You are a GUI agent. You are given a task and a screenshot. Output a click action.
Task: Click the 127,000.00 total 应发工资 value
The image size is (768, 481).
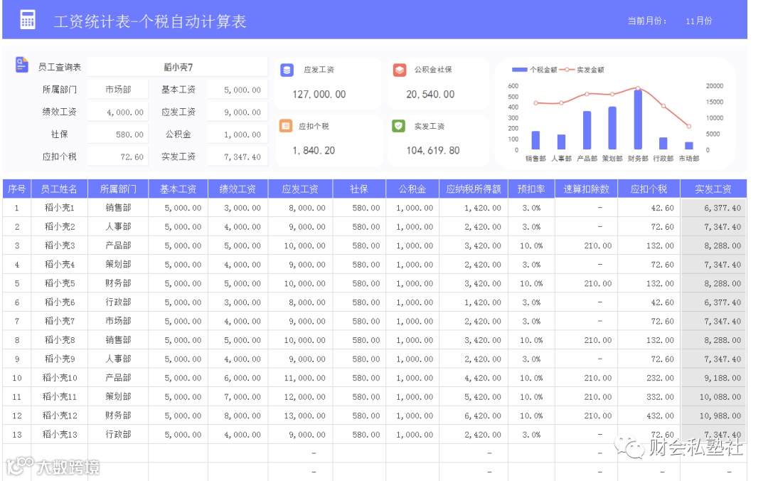(319, 94)
